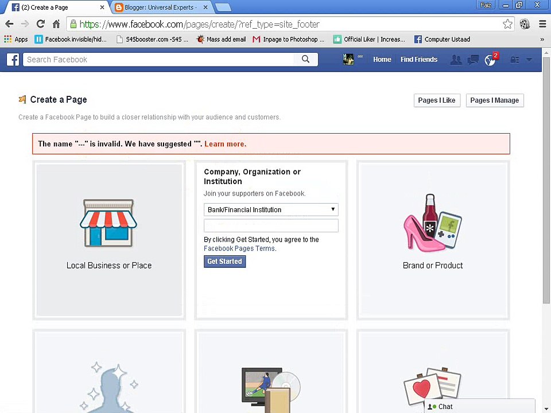Open a new browser tab
Viewport: 551px width, 413px height.
223,7
